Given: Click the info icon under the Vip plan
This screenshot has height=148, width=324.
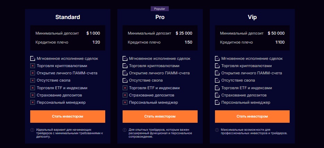Looking at the screenshot, I should [217, 130].
